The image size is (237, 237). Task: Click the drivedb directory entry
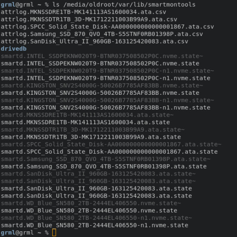pos(14,49)
